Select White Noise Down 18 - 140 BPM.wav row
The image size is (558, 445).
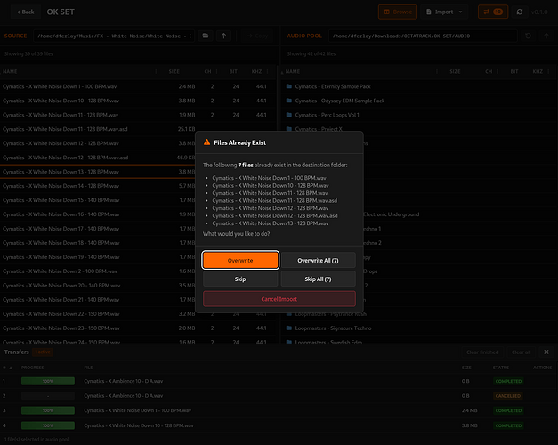138,243
